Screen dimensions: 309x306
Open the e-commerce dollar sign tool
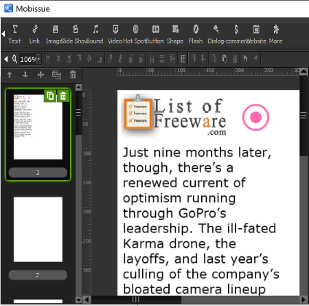click(x=236, y=34)
